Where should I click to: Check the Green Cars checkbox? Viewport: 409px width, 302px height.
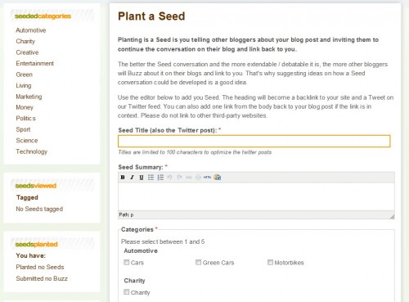198,262
